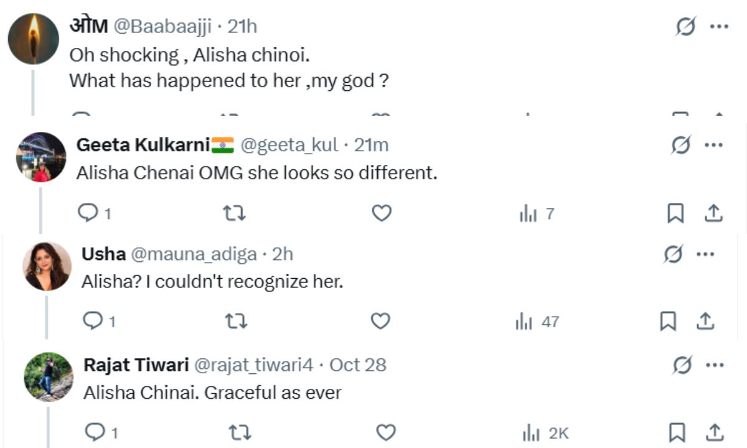Toggle the like heart on Geeta's tweet
The width and height of the screenshot is (747, 448).
tap(381, 213)
